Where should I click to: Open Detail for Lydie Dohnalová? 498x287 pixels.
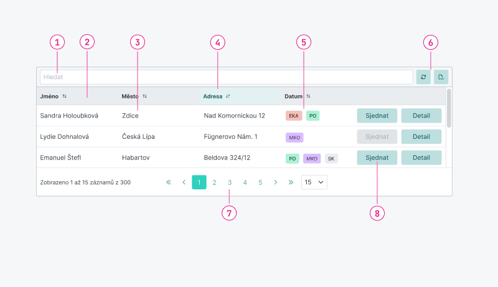[421, 137]
